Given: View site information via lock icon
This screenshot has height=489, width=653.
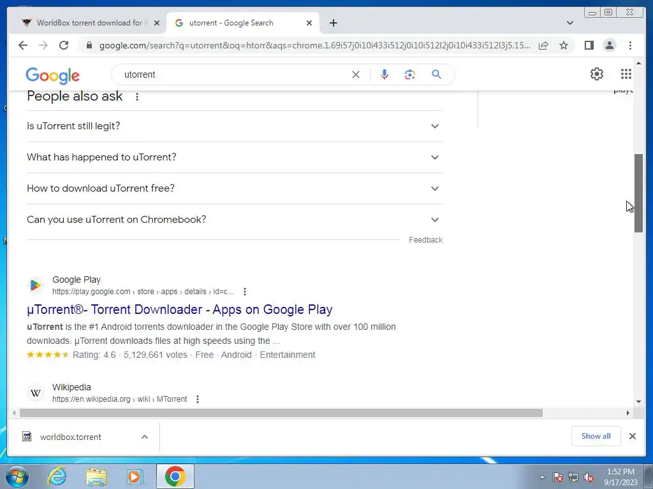Looking at the screenshot, I should [x=89, y=45].
